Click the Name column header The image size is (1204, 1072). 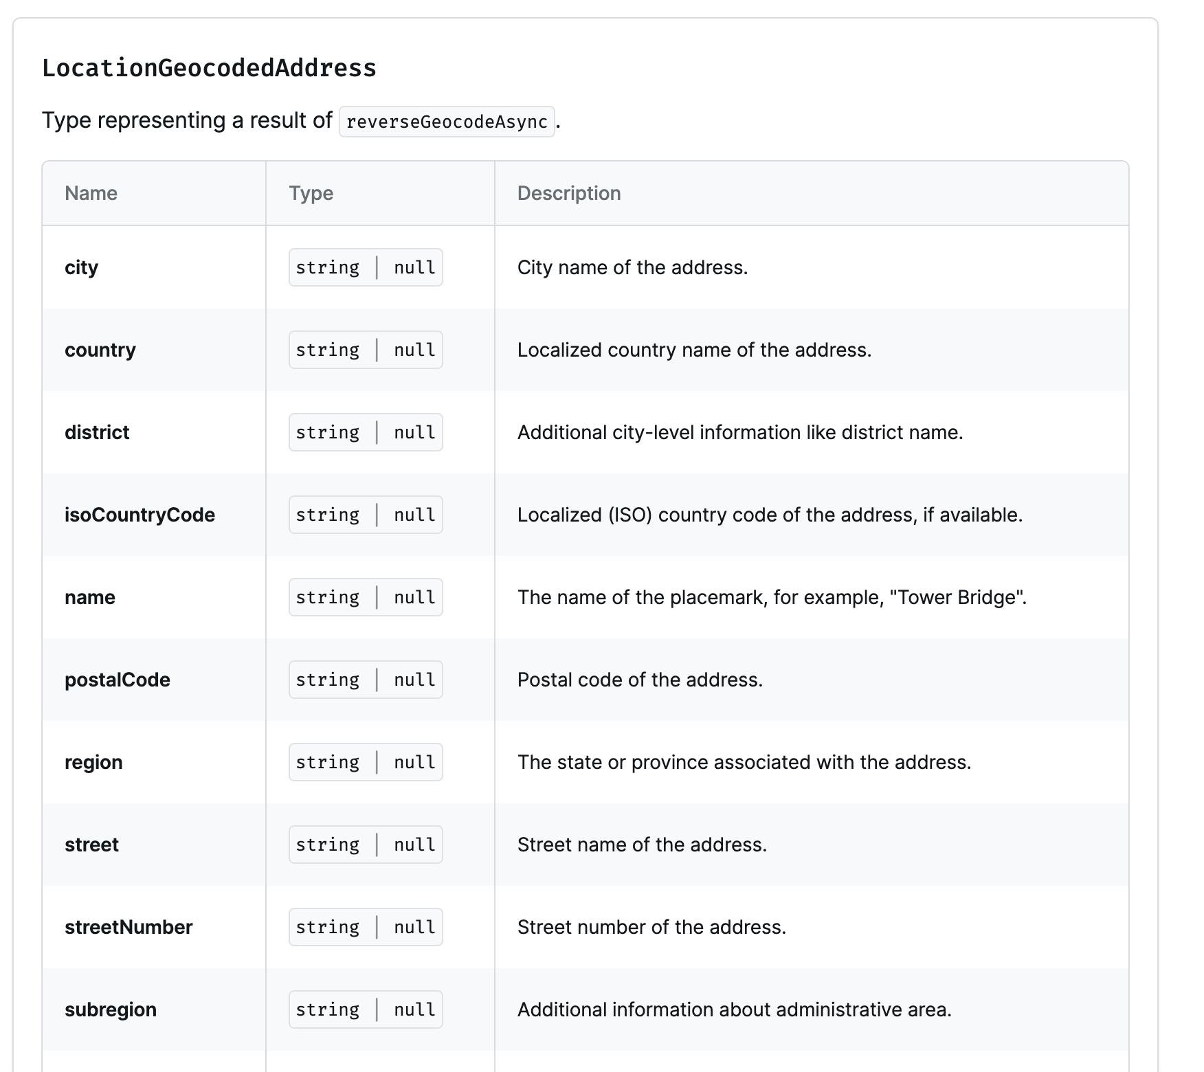point(91,193)
